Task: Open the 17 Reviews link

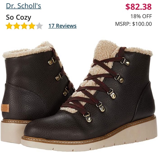Action: click(62, 26)
